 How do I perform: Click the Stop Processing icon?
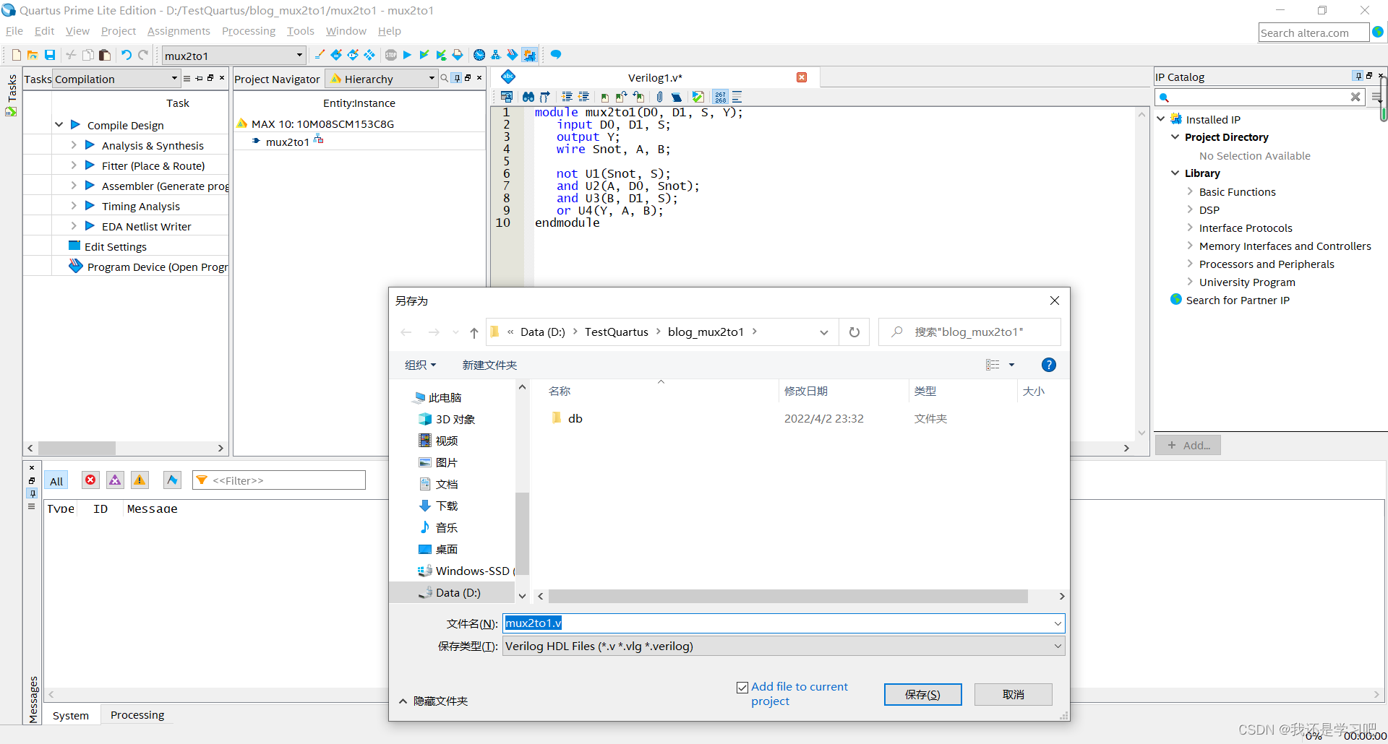(391, 55)
